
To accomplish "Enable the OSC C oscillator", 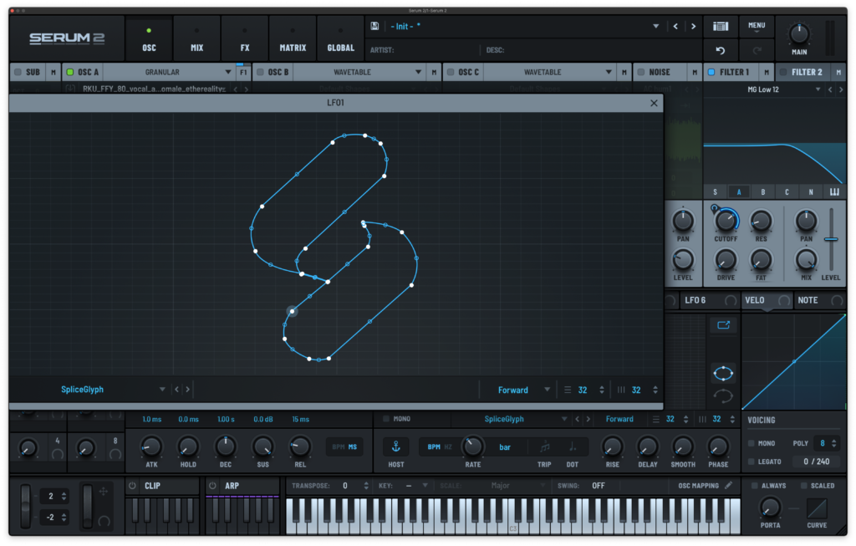I will point(451,72).
